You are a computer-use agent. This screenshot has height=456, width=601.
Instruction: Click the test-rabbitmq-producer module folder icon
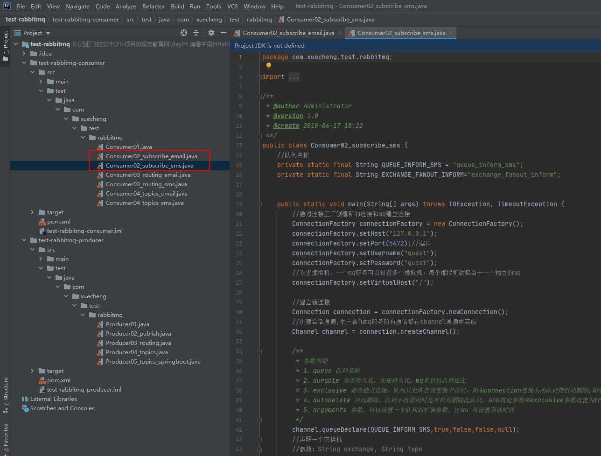point(34,240)
